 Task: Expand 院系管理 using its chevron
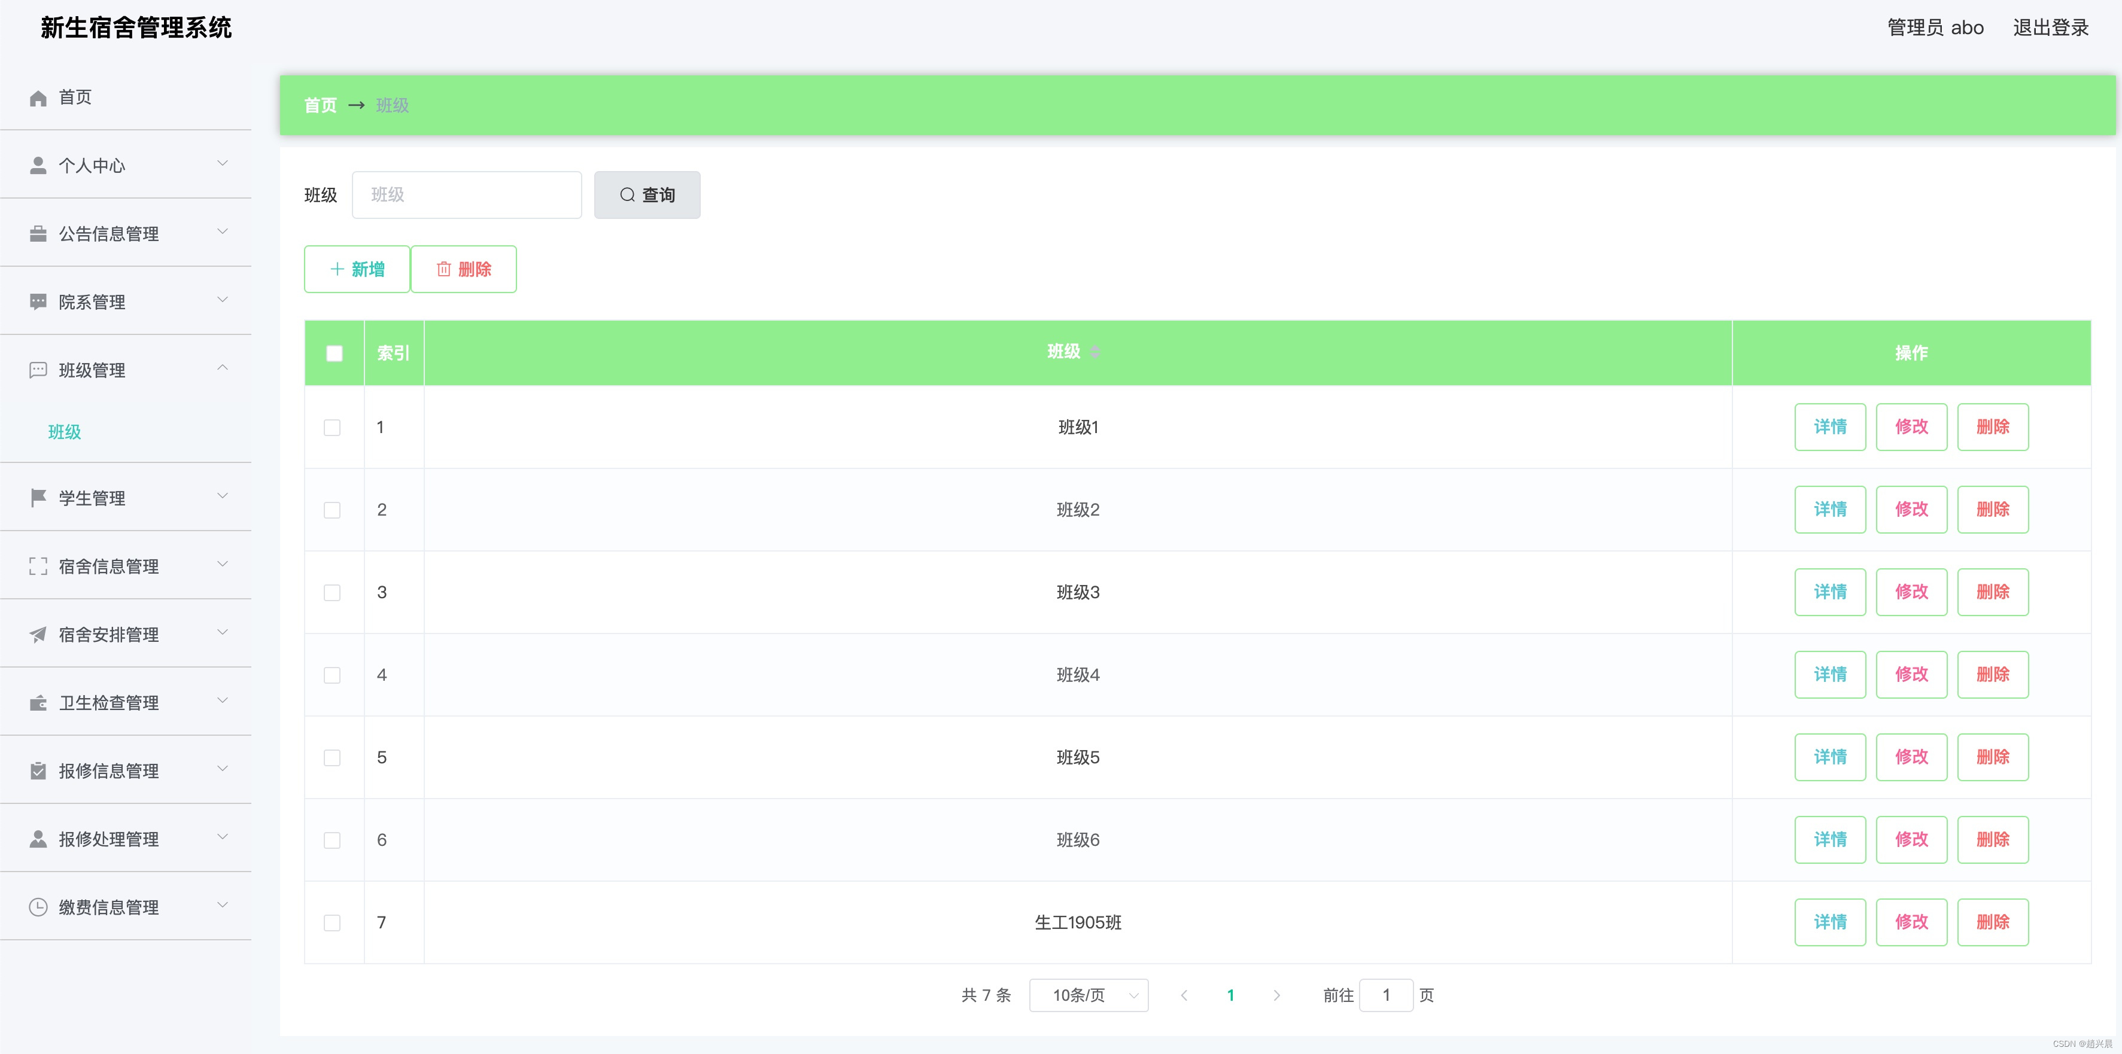[x=223, y=300]
